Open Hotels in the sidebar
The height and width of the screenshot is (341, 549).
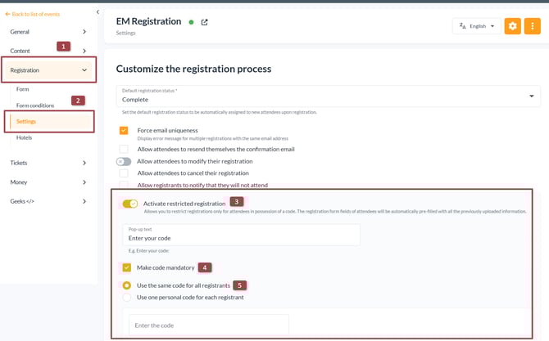[x=25, y=137]
